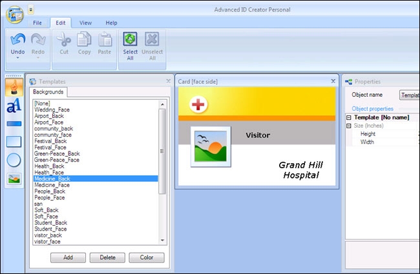
Task: Open the Help ribbon tab
Action: (x=111, y=23)
